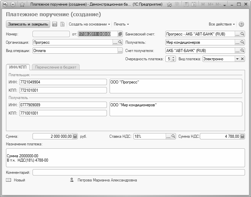Open the calendar picker for the date field
Viewport: 251px width, 197px height.
pyautogui.click(x=120, y=34)
